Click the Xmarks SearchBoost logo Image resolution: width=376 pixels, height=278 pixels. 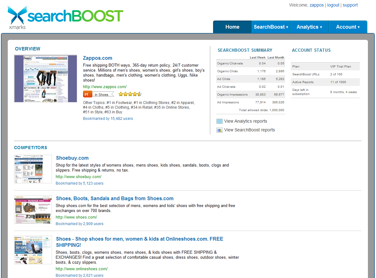click(65, 17)
